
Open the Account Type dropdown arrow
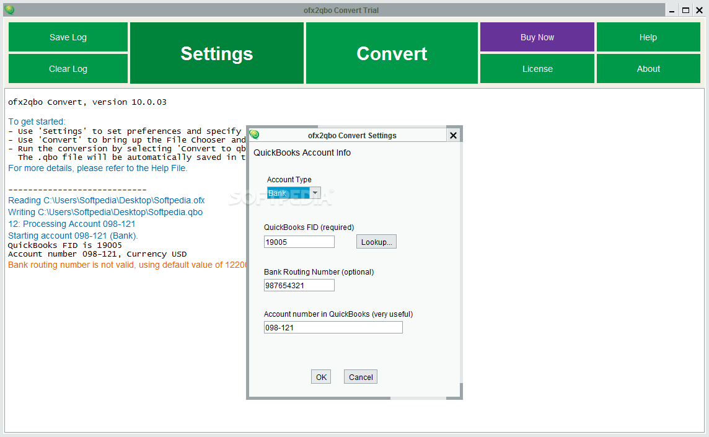coord(315,193)
